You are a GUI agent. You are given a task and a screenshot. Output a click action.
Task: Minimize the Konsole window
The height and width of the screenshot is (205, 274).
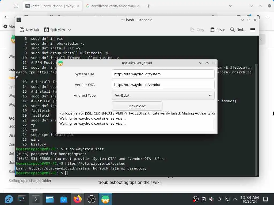pyautogui.click(x=242, y=20)
